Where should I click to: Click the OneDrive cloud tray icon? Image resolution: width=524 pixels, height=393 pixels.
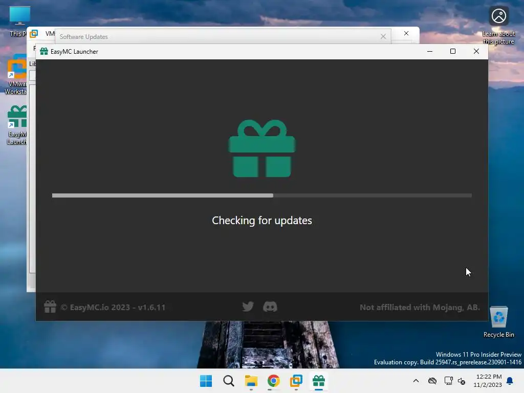tap(432, 381)
